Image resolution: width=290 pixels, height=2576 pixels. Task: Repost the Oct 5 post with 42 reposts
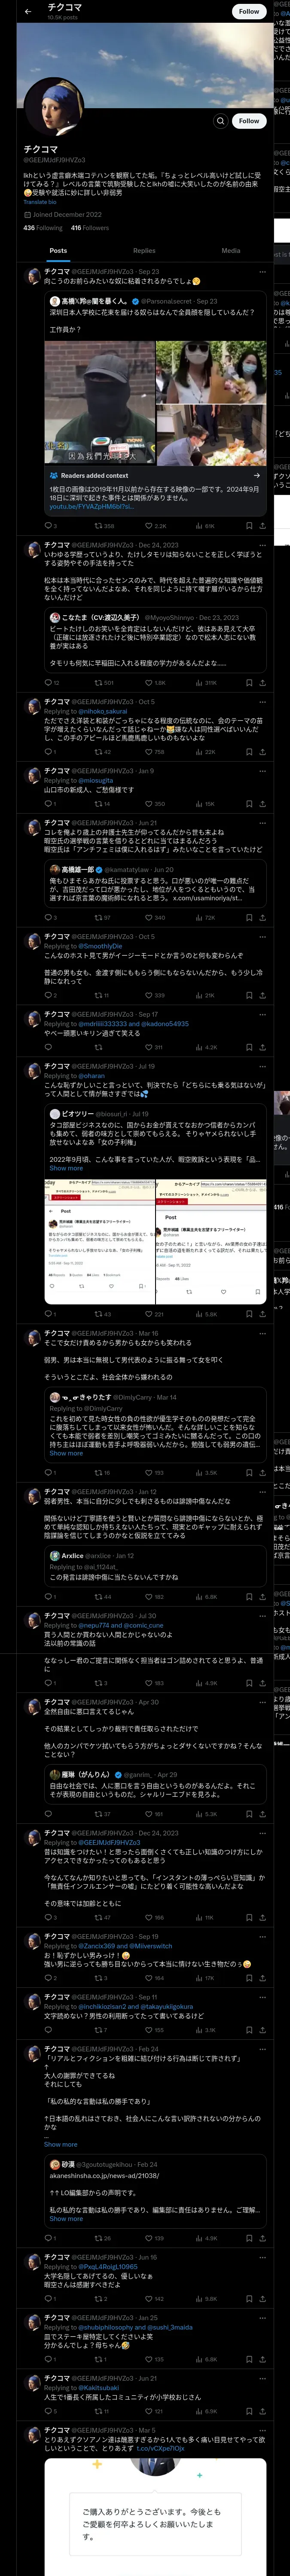coord(103,752)
